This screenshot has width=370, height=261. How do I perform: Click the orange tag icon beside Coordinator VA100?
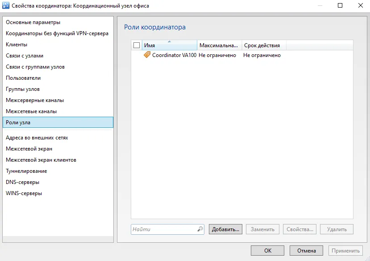tap(147, 55)
